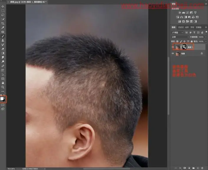
Task: Add Brightness/Contrast adjustment
Action: tap(180, 13)
